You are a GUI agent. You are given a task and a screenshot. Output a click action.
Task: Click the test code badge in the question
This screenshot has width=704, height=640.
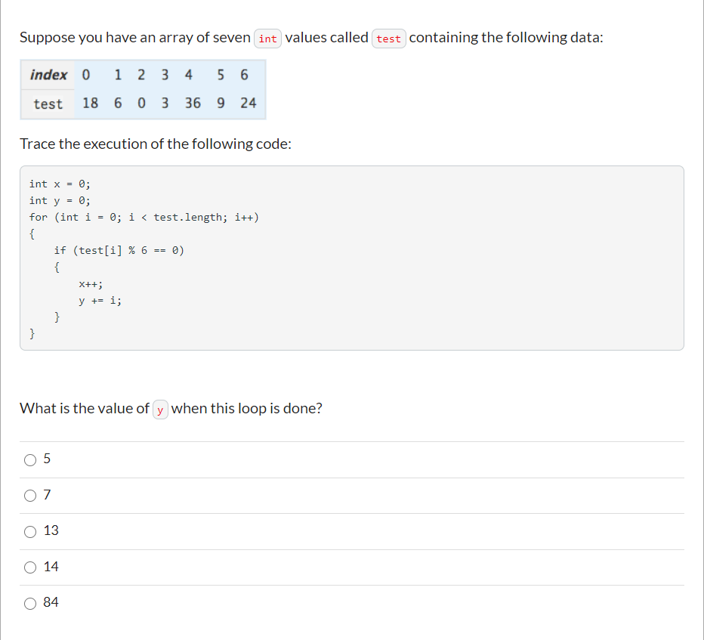click(389, 39)
